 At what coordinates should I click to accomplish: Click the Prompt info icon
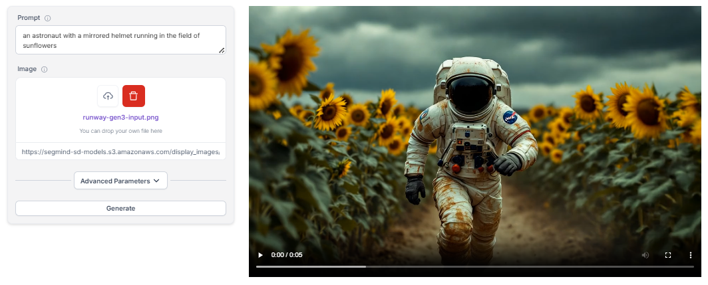48,18
